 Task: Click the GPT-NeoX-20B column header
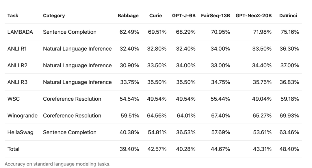coord(253,16)
